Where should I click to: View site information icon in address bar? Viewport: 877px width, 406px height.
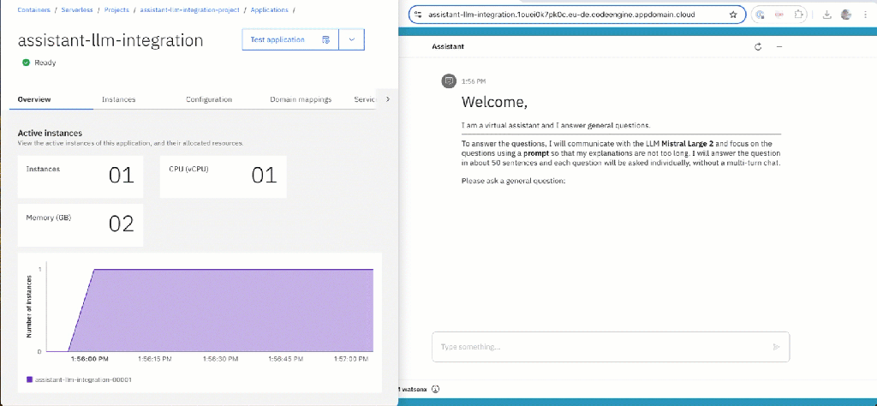coord(417,15)
